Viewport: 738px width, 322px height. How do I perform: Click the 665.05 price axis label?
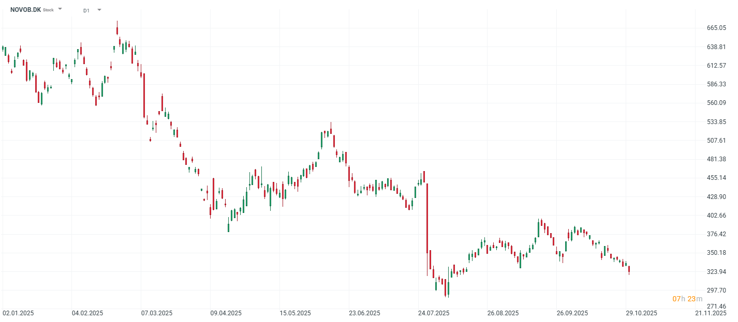716,28
